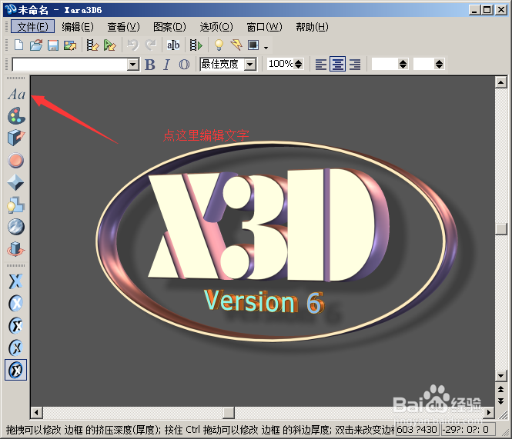The height and width of the screenshot is (439, 512).
Task: Open the bevel options diamond icon
Action: (15, 183)
